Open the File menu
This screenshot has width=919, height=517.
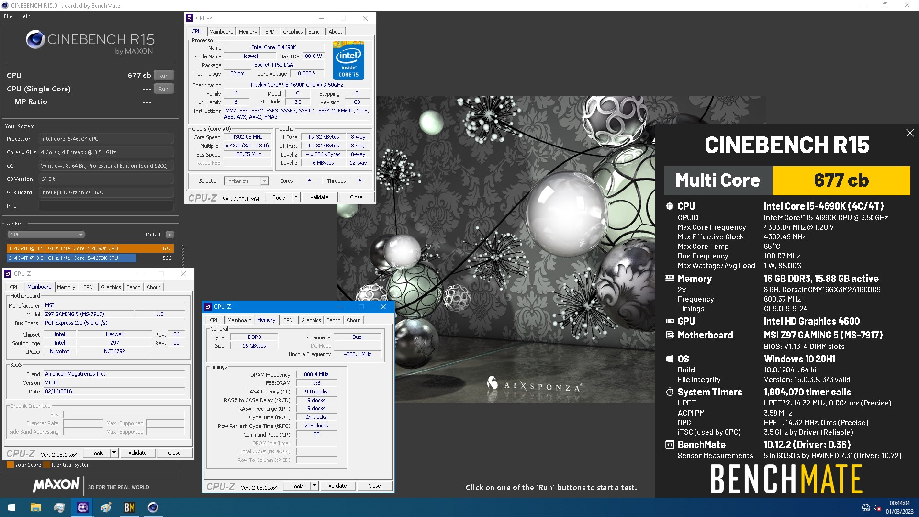point(8,16)
